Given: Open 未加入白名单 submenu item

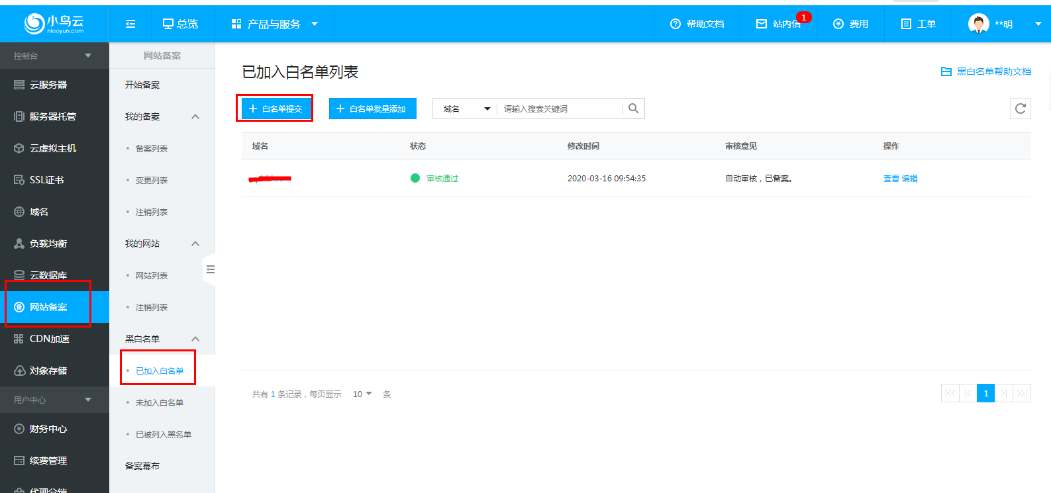Looking at the screenshot, I should point(160,402).
